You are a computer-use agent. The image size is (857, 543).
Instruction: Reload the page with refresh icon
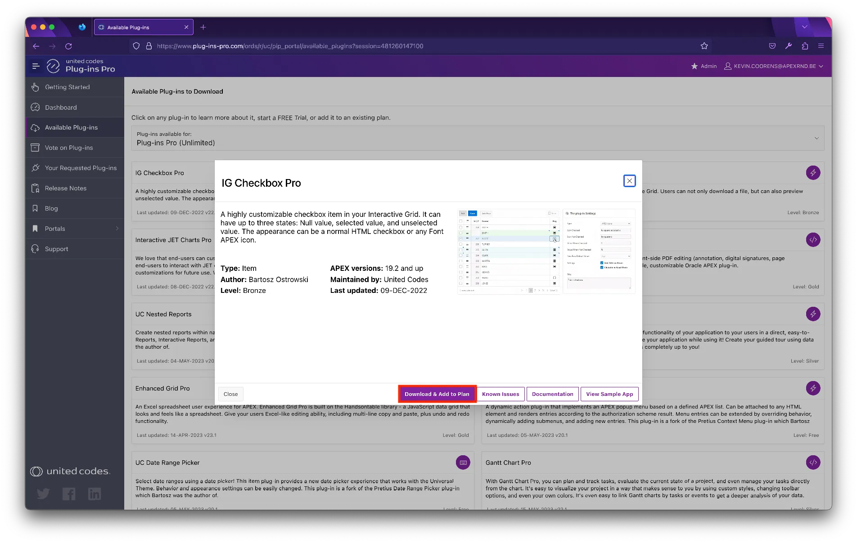[x=68, y=46]
